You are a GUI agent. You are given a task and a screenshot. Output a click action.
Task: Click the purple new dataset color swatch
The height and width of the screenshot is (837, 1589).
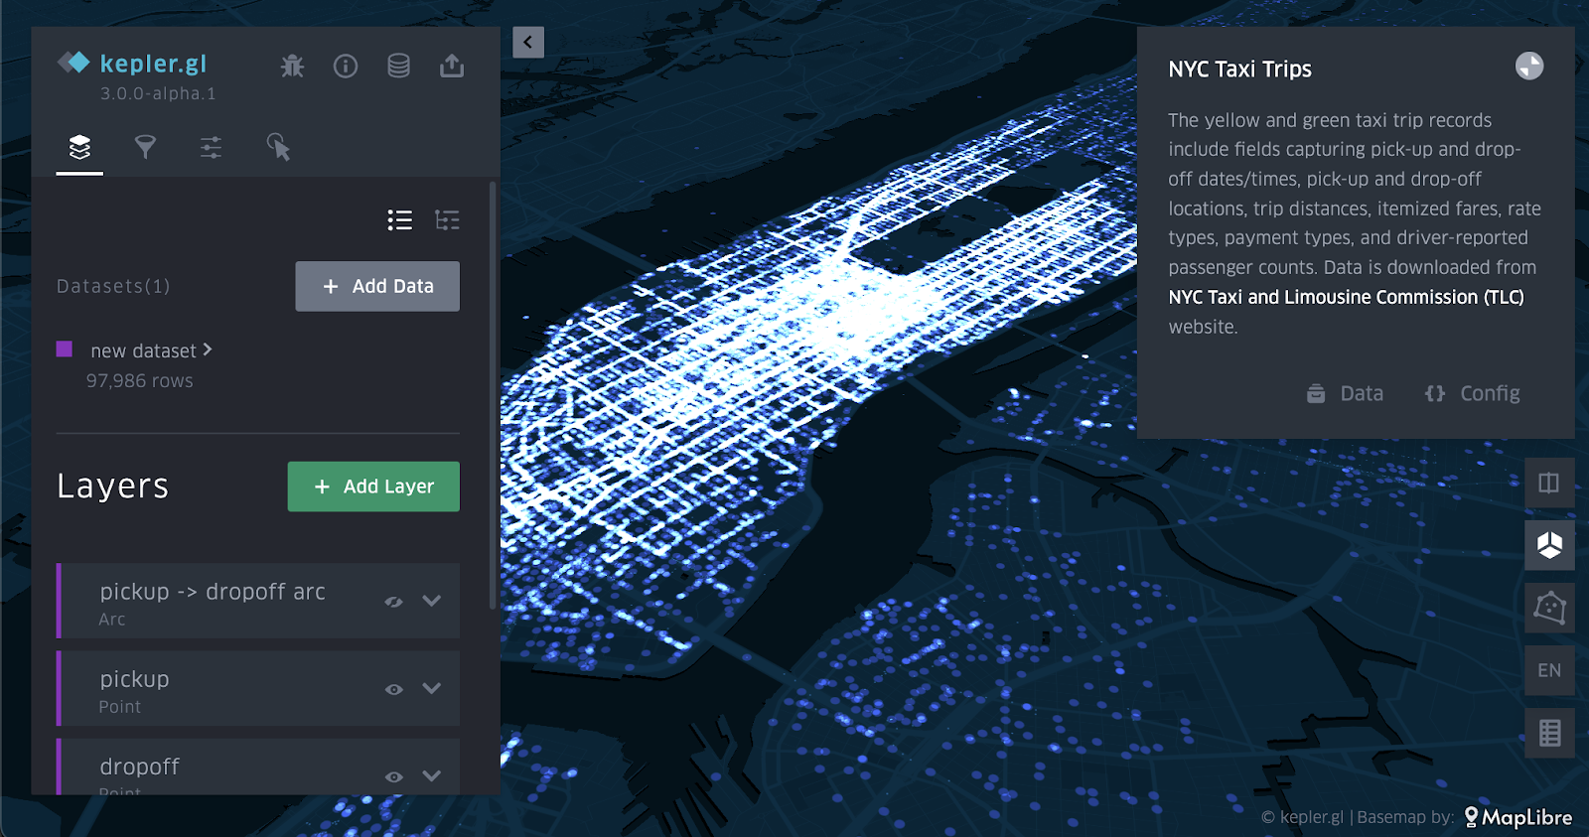pos(65,349)
